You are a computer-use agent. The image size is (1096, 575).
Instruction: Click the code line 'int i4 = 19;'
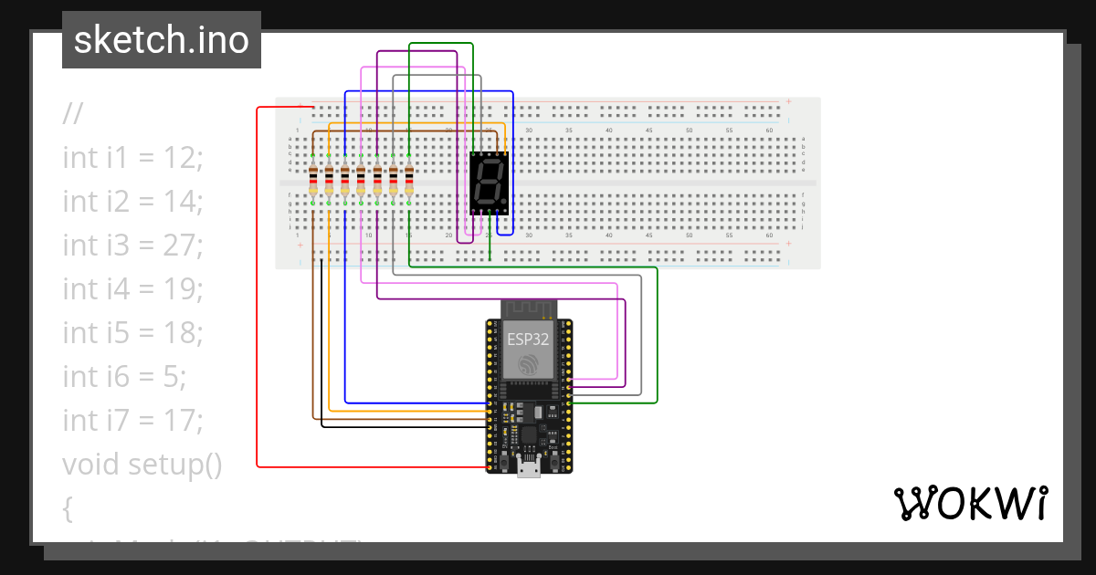(132, 289)
